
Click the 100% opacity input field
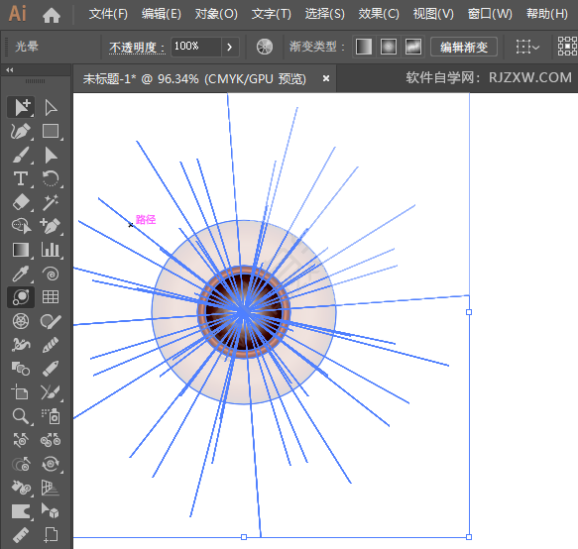195,47
